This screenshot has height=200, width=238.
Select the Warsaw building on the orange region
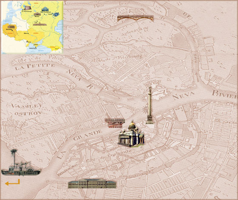(x=11, y=27)
